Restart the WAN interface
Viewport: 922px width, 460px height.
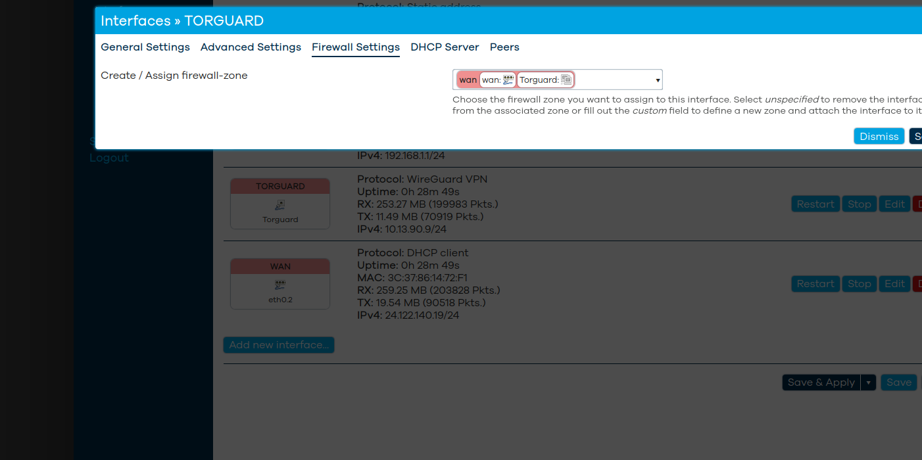click(815, 284)
